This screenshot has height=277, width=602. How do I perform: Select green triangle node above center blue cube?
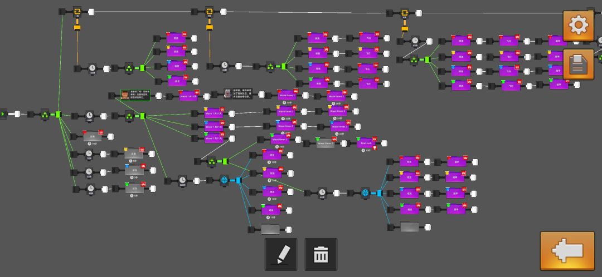[x=212, y=161]
